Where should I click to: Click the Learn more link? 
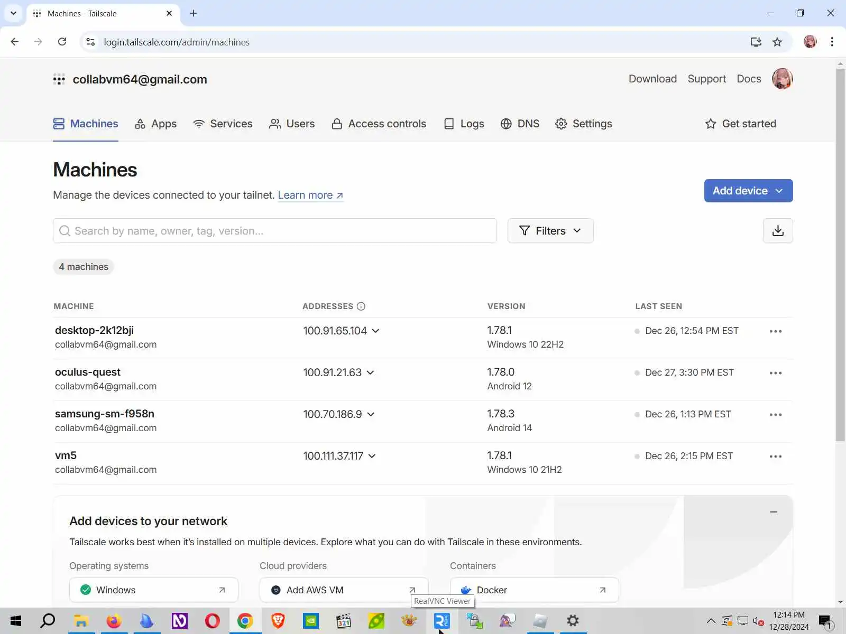tap(310, 195)
